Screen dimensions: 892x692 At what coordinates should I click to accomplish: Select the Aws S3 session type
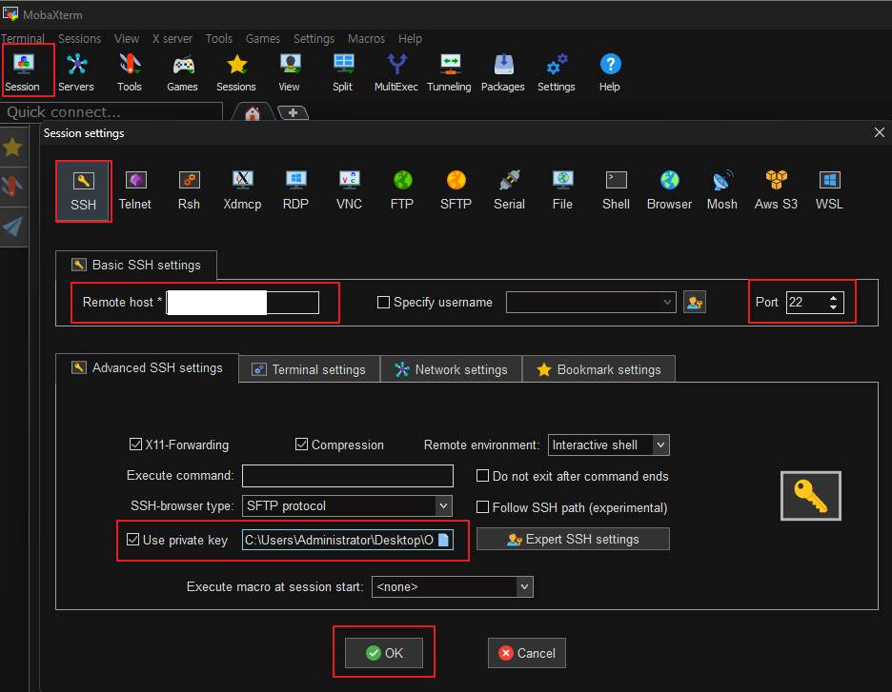[776, 191]
